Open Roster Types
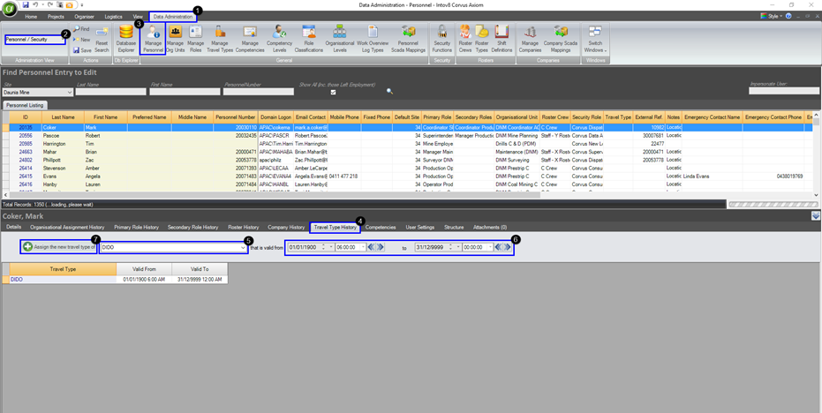 coord(481,39)
